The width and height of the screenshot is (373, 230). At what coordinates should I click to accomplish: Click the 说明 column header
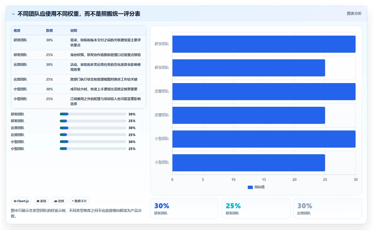pos(74,31)
